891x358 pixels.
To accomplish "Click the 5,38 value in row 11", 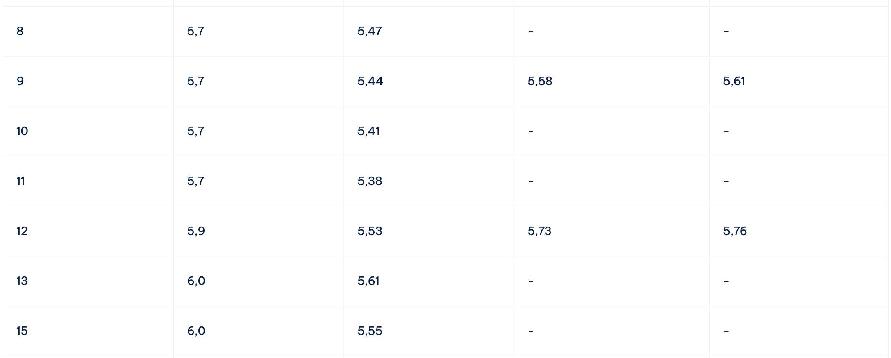I will [x=369, y=181].
